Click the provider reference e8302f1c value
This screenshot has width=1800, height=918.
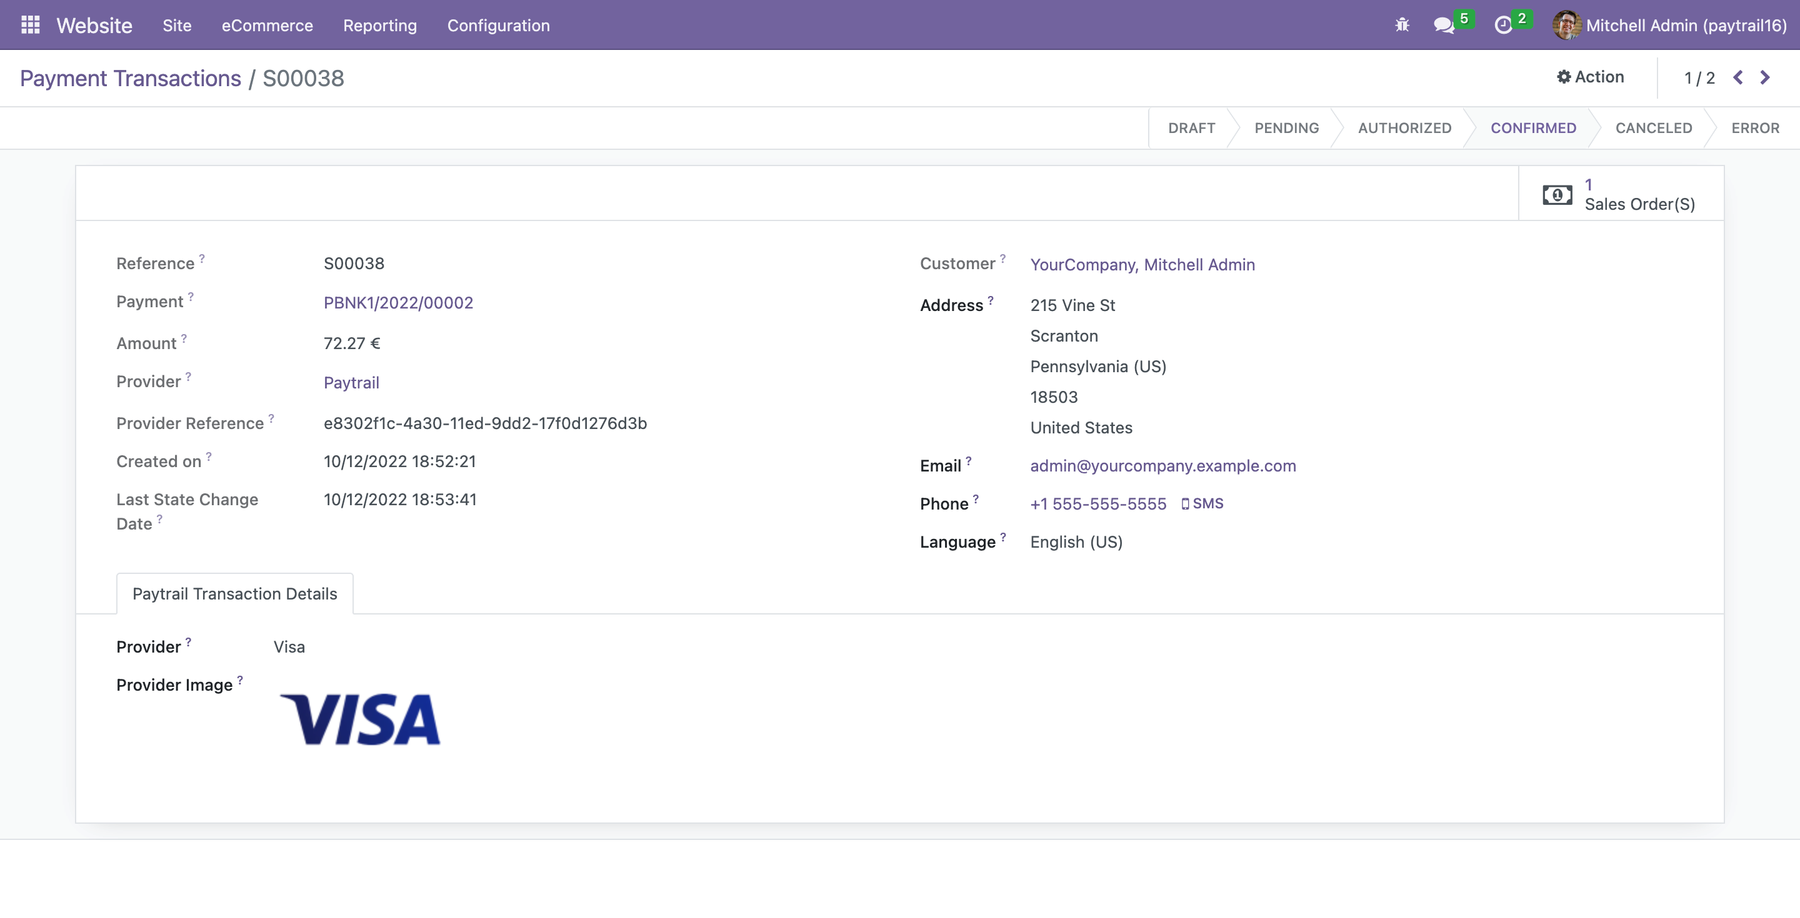click(x=485, y=423)
